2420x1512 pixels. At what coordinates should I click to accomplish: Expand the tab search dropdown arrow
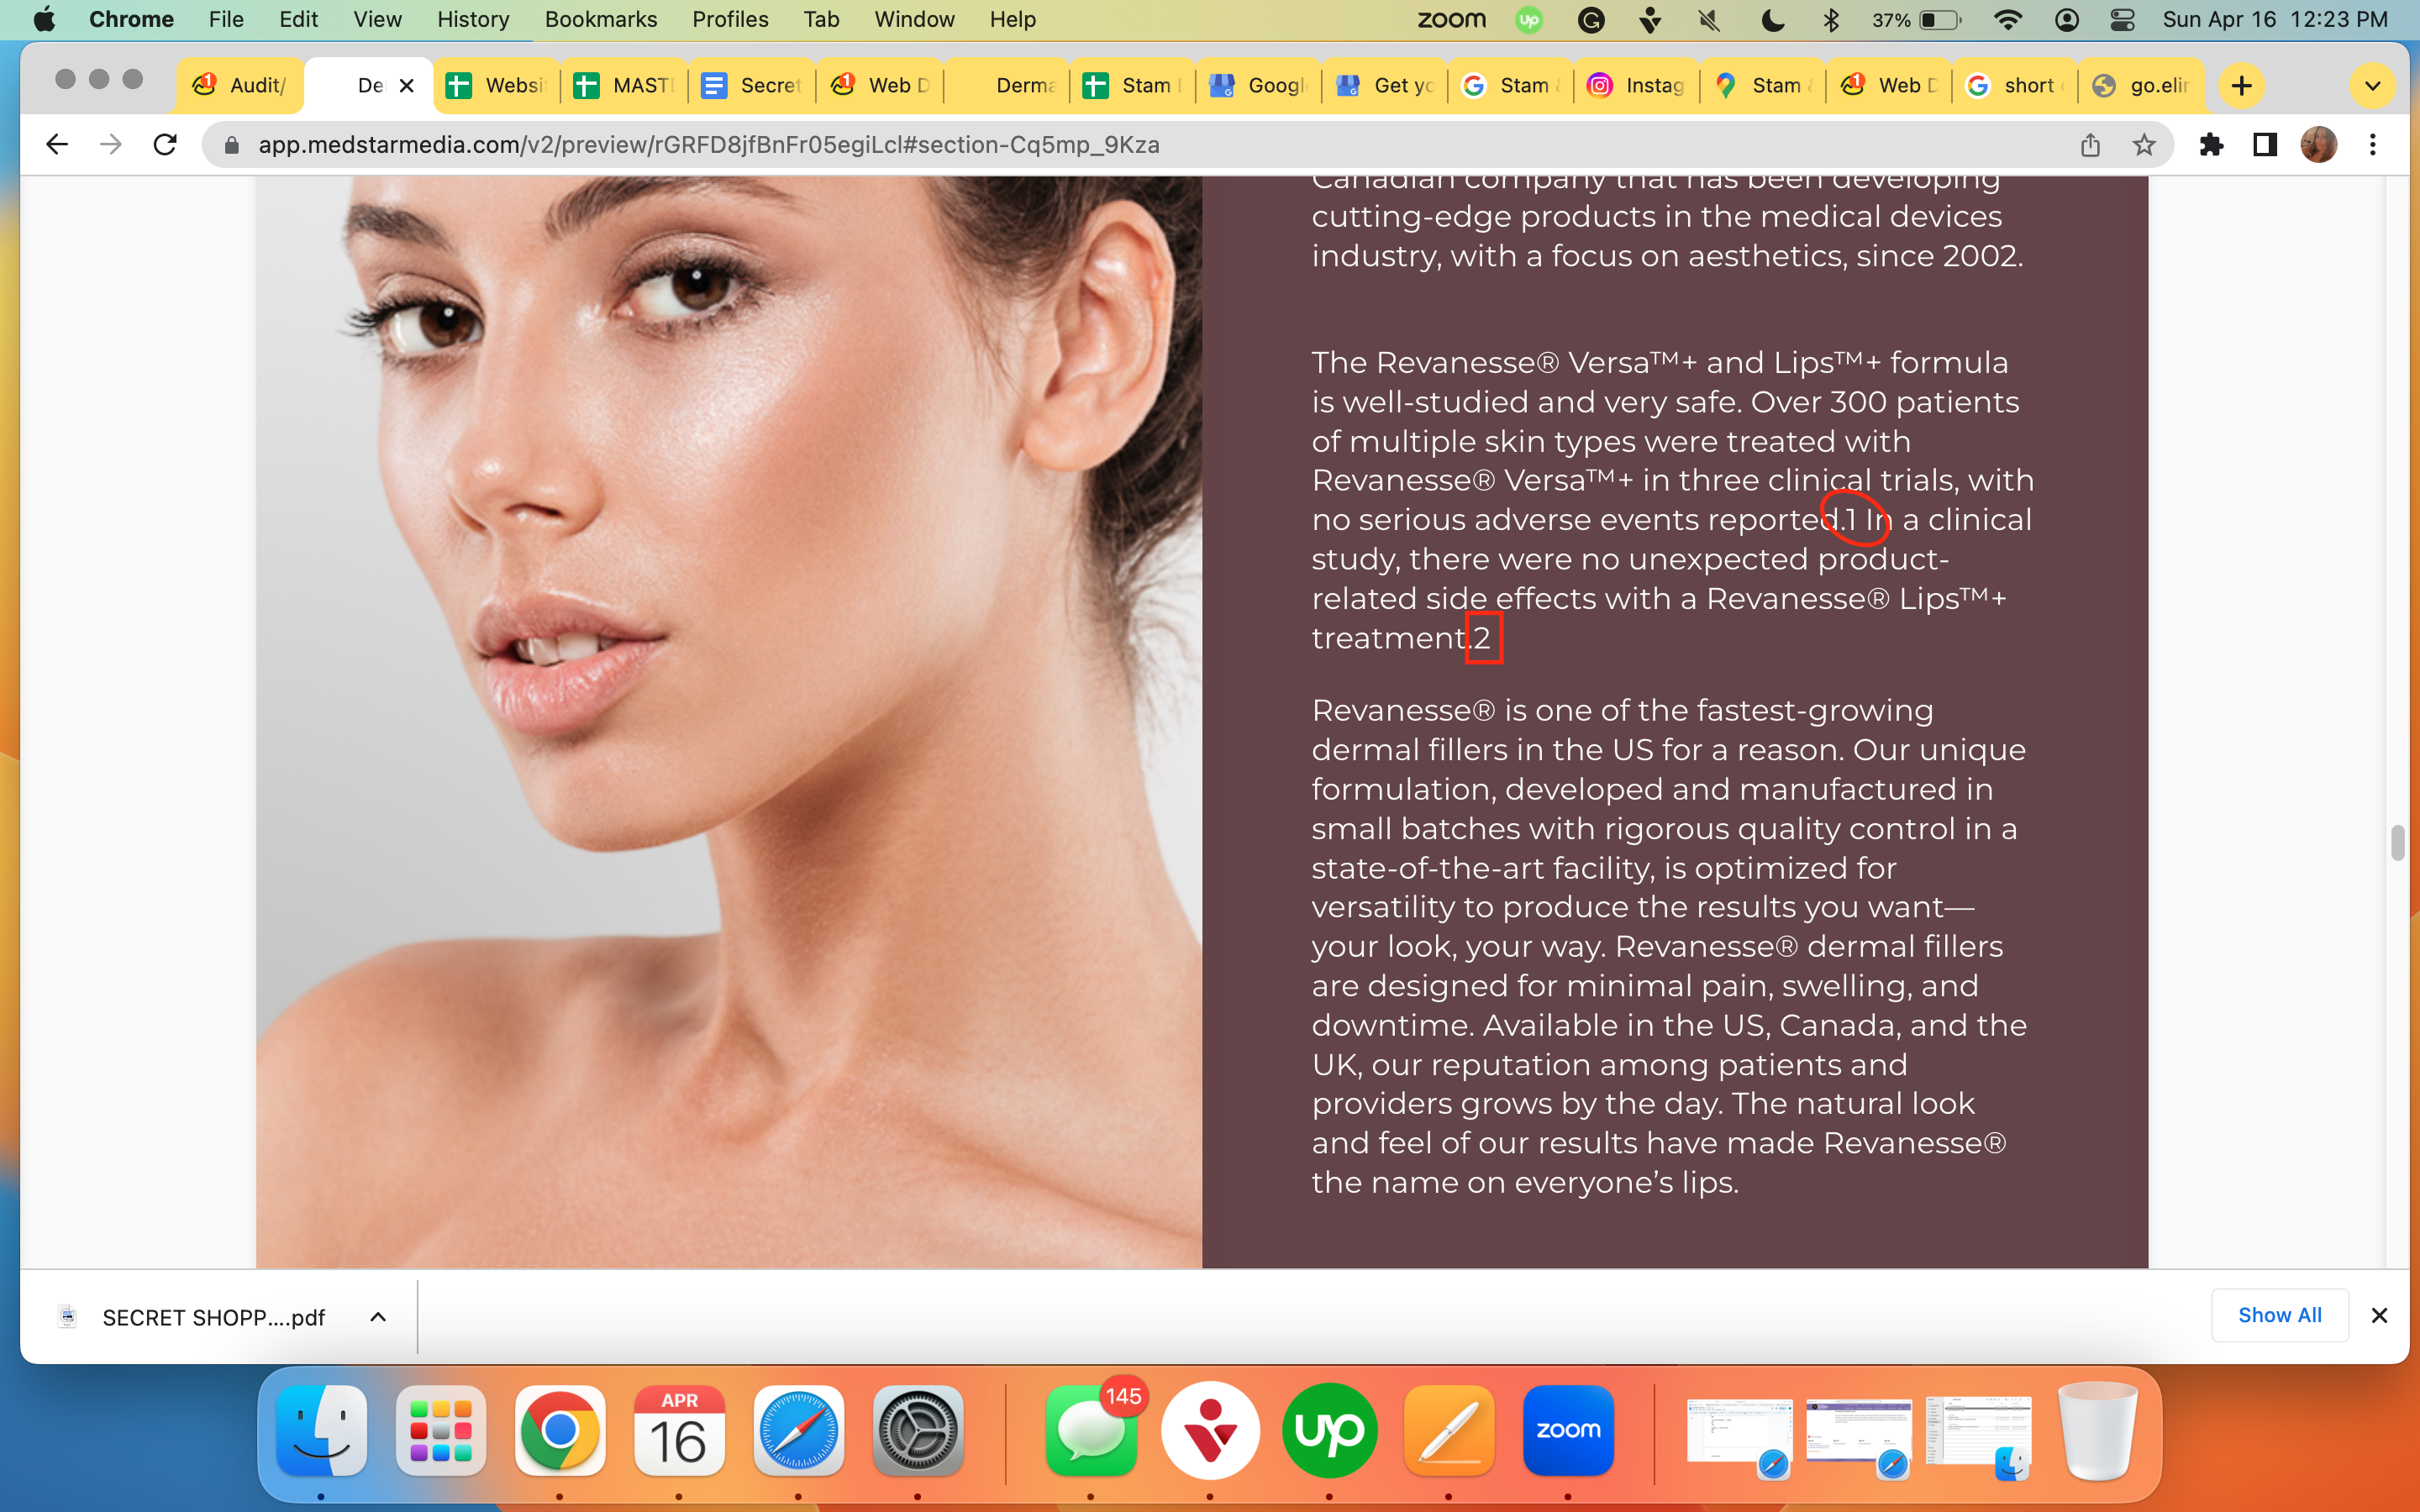pos(2372,86)
